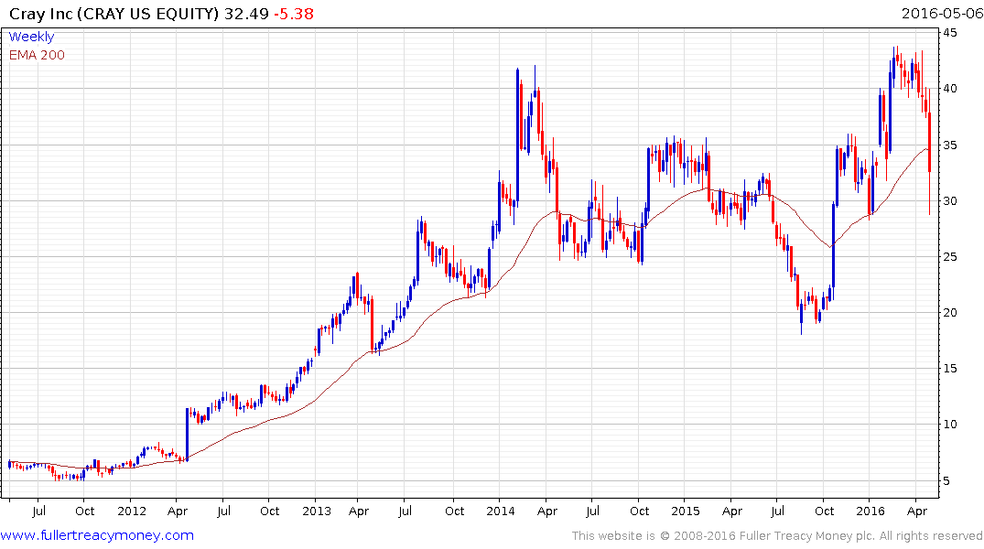Click the 2013 year label on time axis
This screenshot has width=984, height=549.
point(317,511)
